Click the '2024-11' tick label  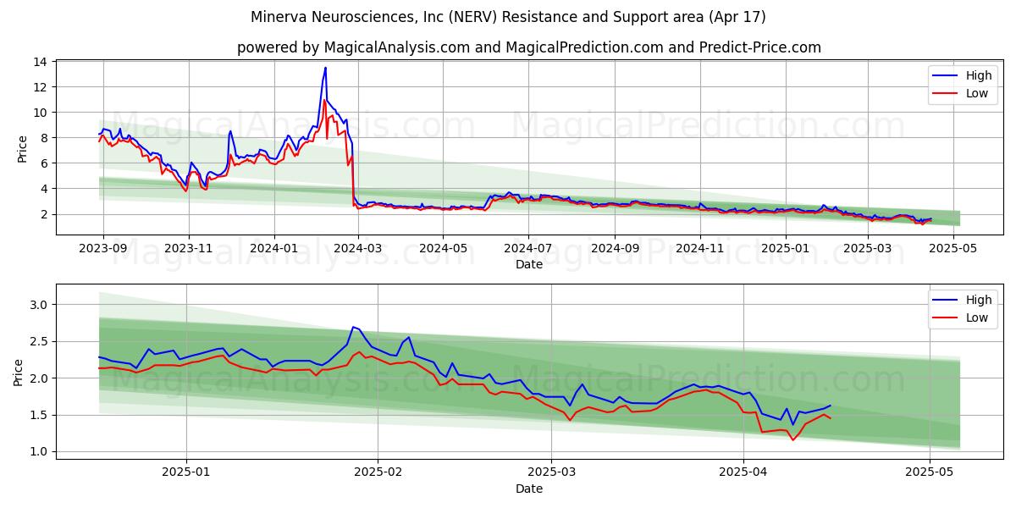pyautogui.click(x=700, y=248)
